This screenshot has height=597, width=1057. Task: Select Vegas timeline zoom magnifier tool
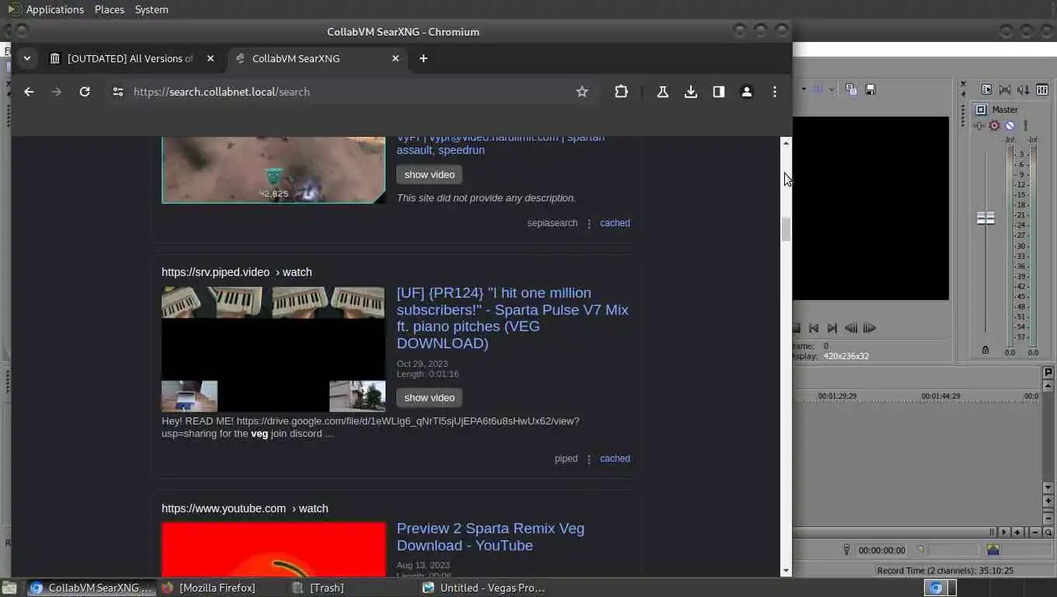click(1048, 532)
